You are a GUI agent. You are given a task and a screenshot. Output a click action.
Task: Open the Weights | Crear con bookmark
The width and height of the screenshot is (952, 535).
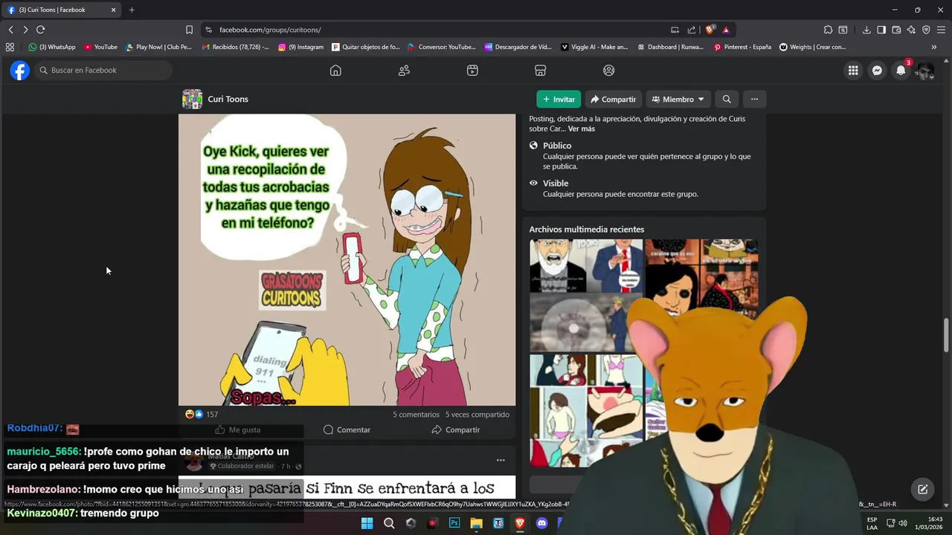813,47
